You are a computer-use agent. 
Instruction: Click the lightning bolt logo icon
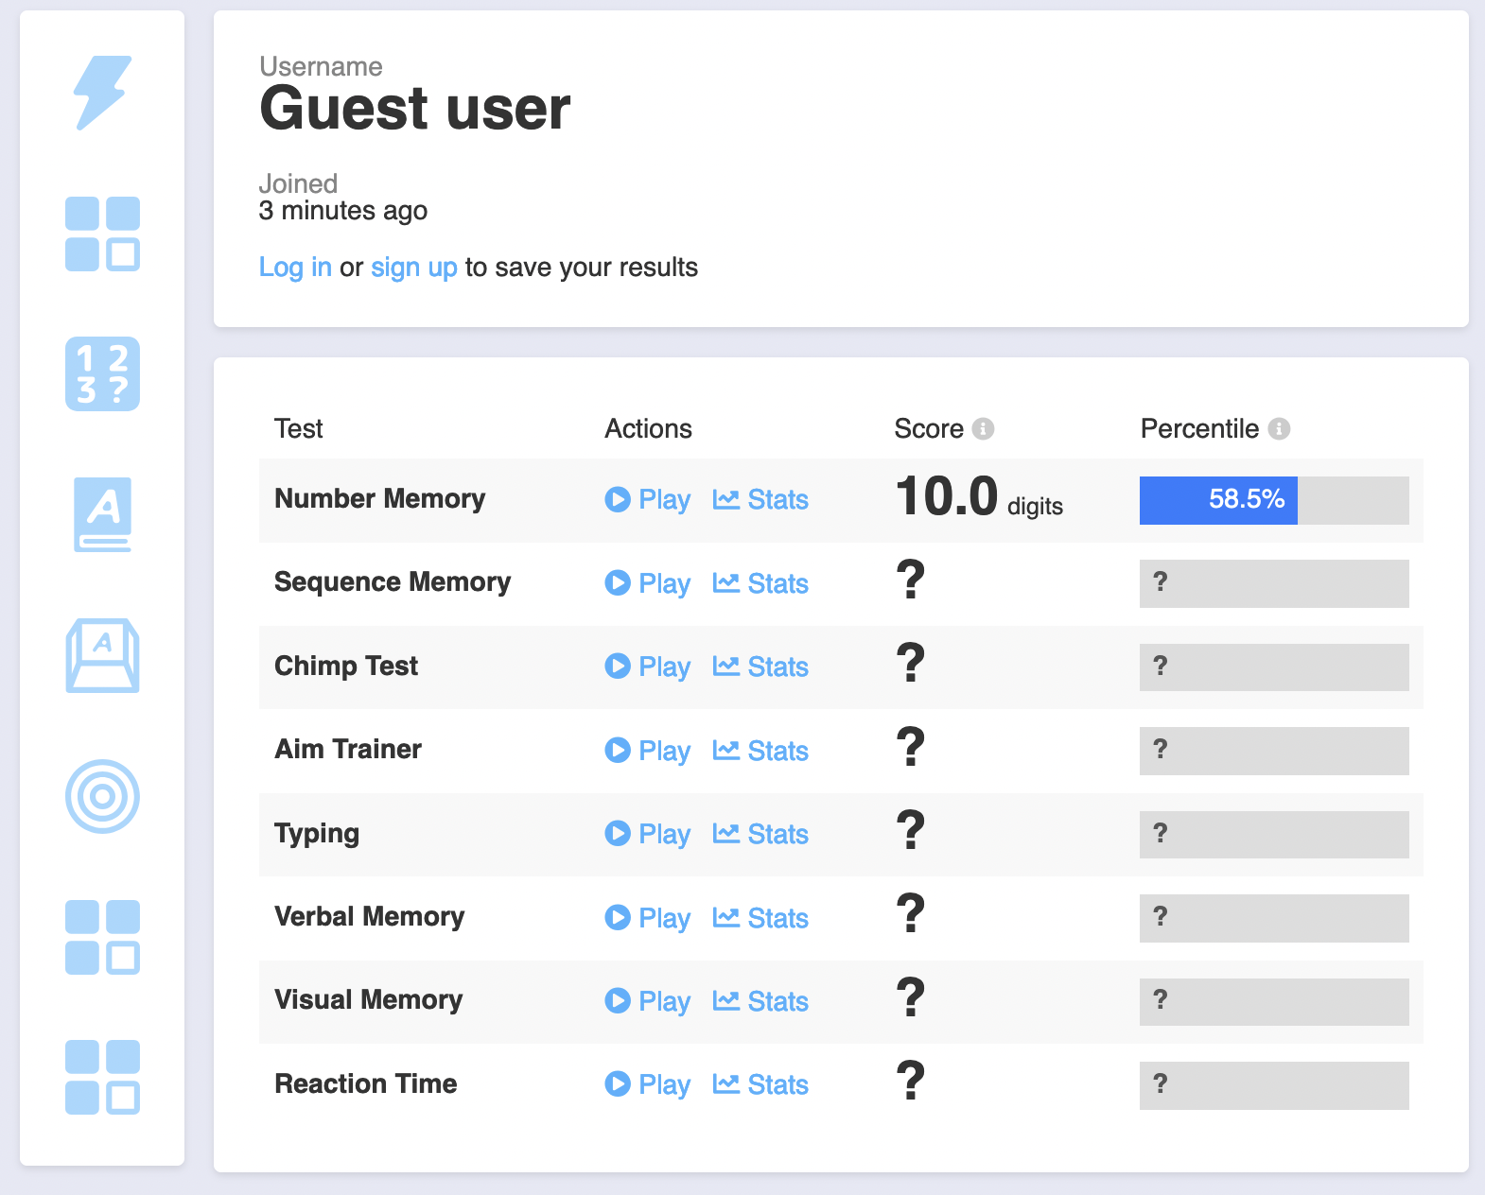point(102,93)
